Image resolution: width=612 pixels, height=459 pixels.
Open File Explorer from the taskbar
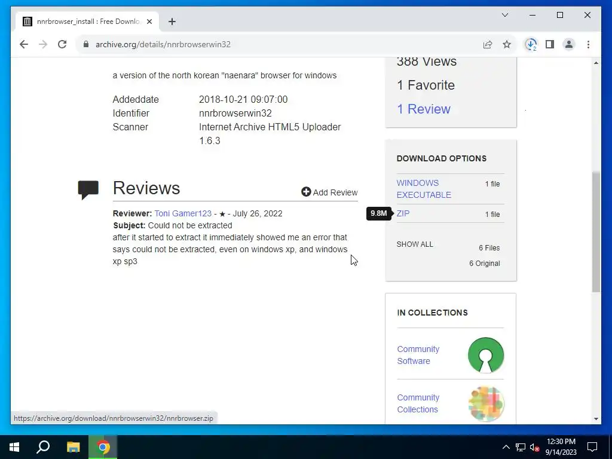point(73,447)
